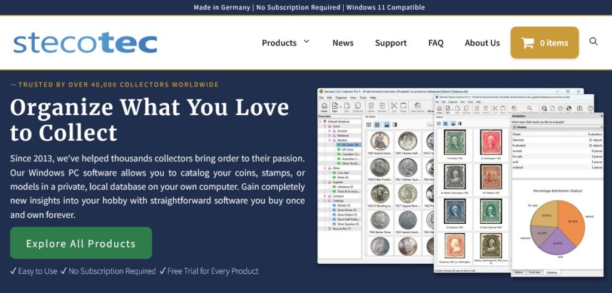Collapse the Coins tree node

325,127
